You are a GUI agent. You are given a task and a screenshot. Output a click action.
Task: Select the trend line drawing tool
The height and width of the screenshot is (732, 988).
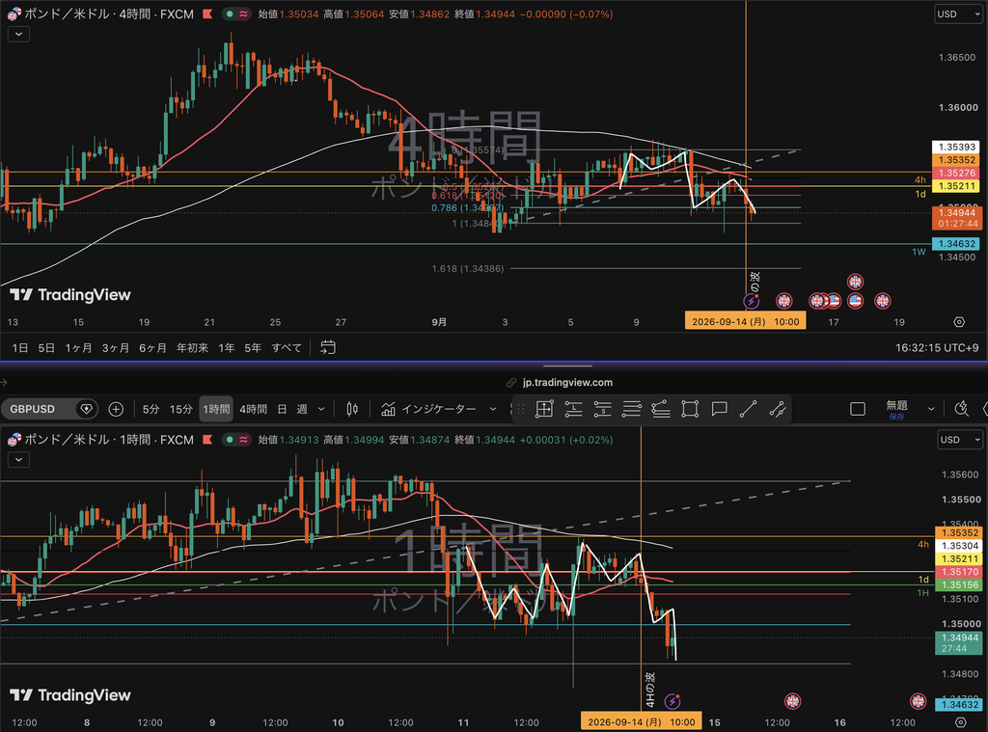click(748, 410)
